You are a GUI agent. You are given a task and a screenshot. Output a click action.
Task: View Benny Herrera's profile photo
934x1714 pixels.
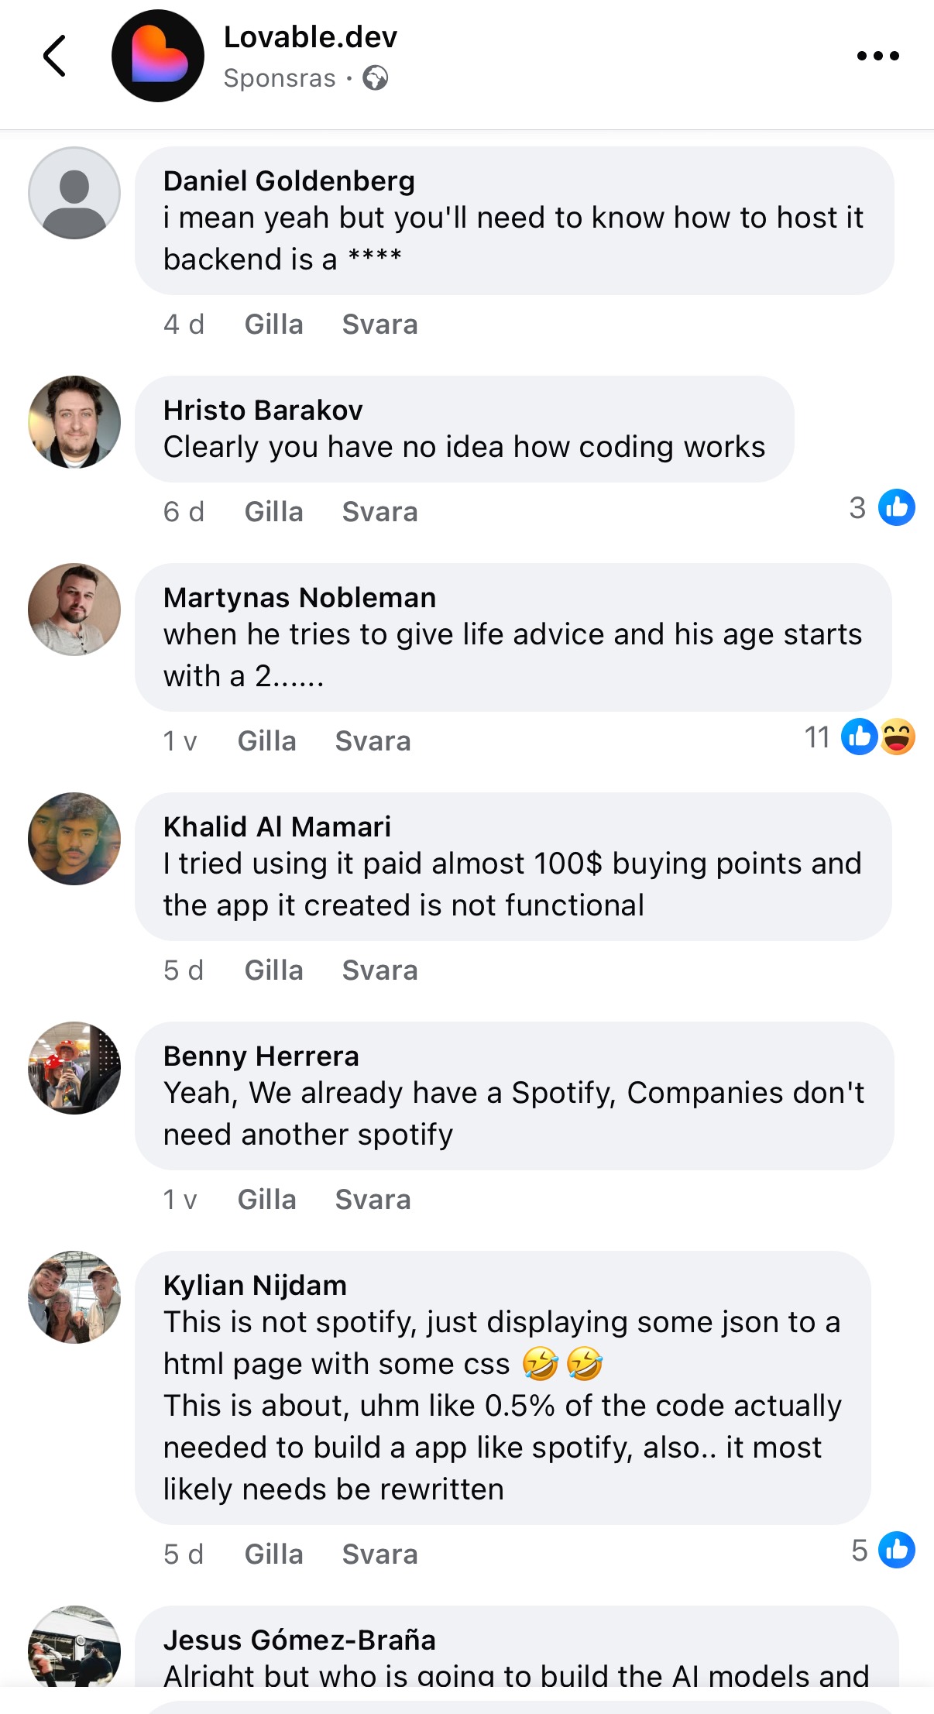click(74, 1068)
